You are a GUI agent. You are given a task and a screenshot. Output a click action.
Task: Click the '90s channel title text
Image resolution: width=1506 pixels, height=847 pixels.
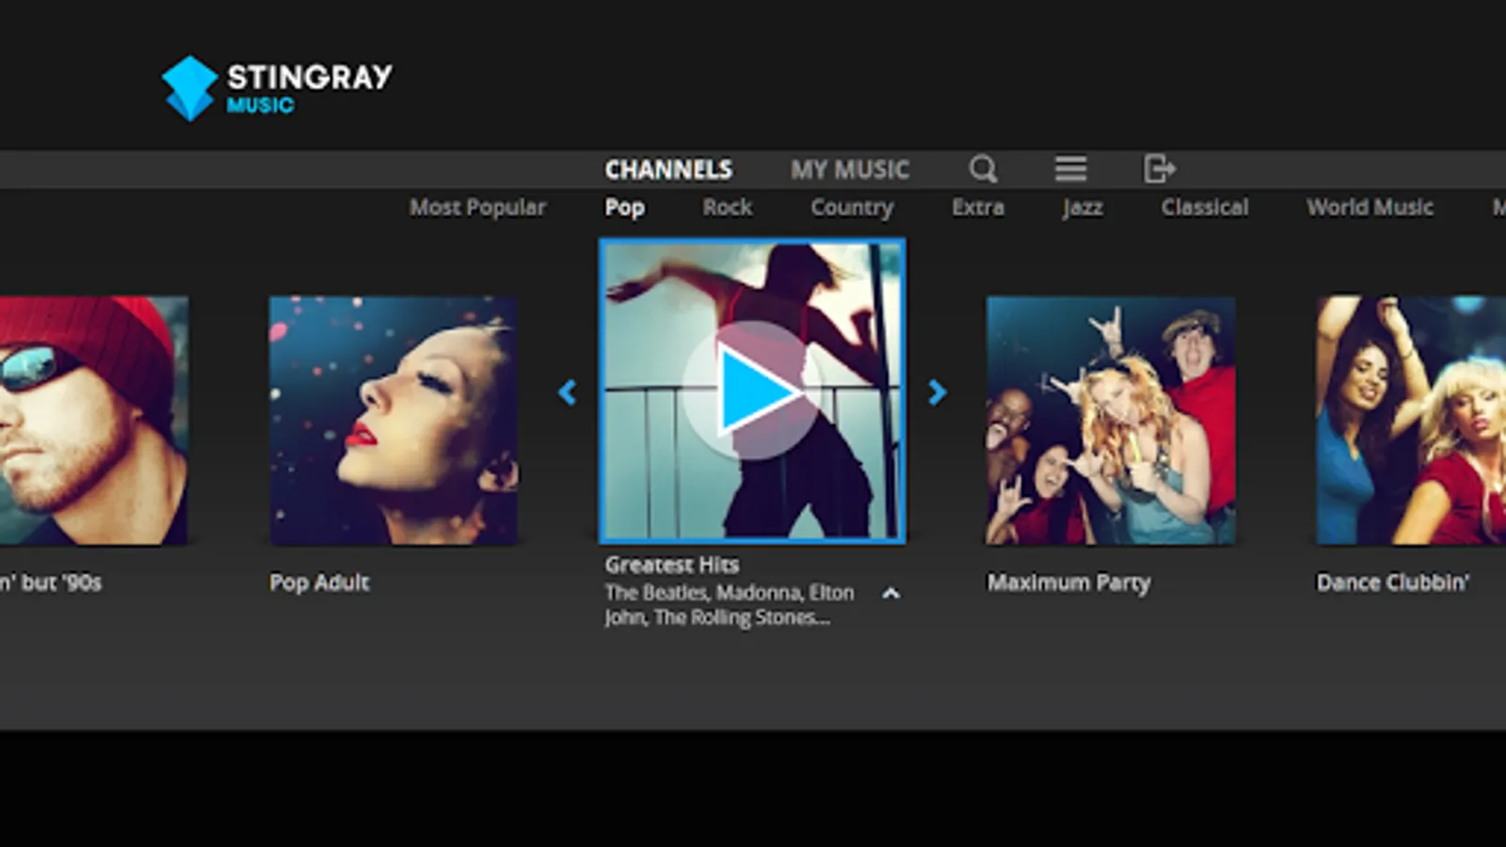click(51, 583)
